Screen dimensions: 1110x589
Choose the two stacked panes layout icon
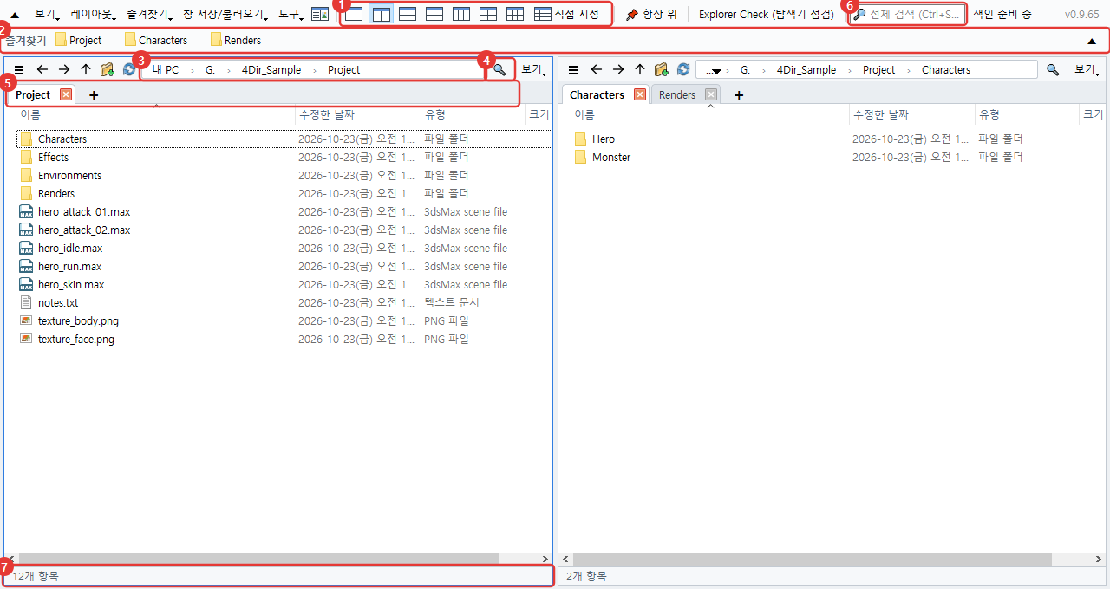point(408,14)
